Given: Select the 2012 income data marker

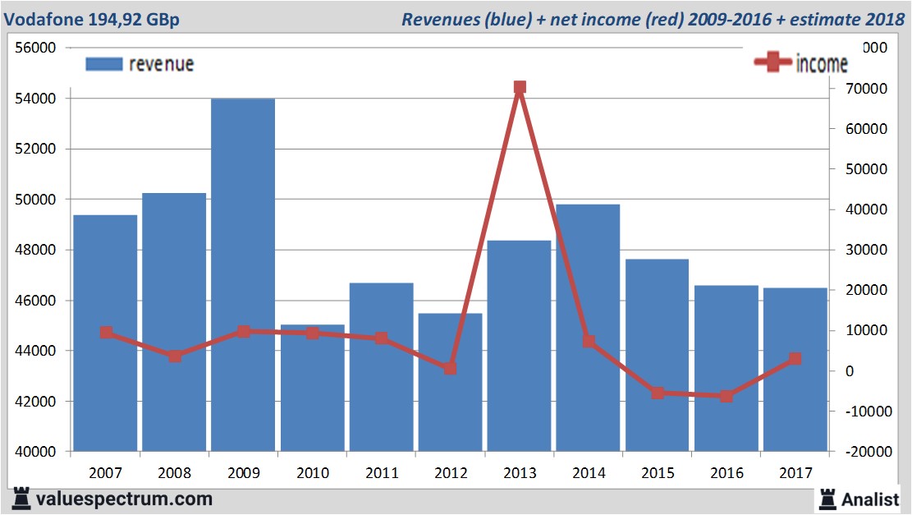Looking at the screenshot, I should pos(451,369).
